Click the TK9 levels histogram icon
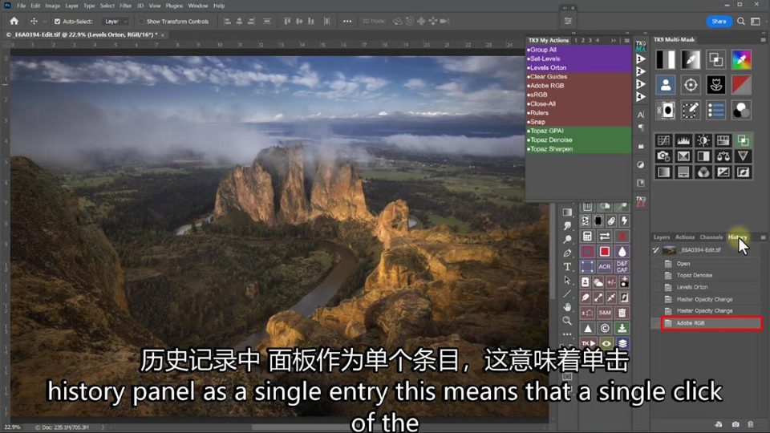 (683, 140)
